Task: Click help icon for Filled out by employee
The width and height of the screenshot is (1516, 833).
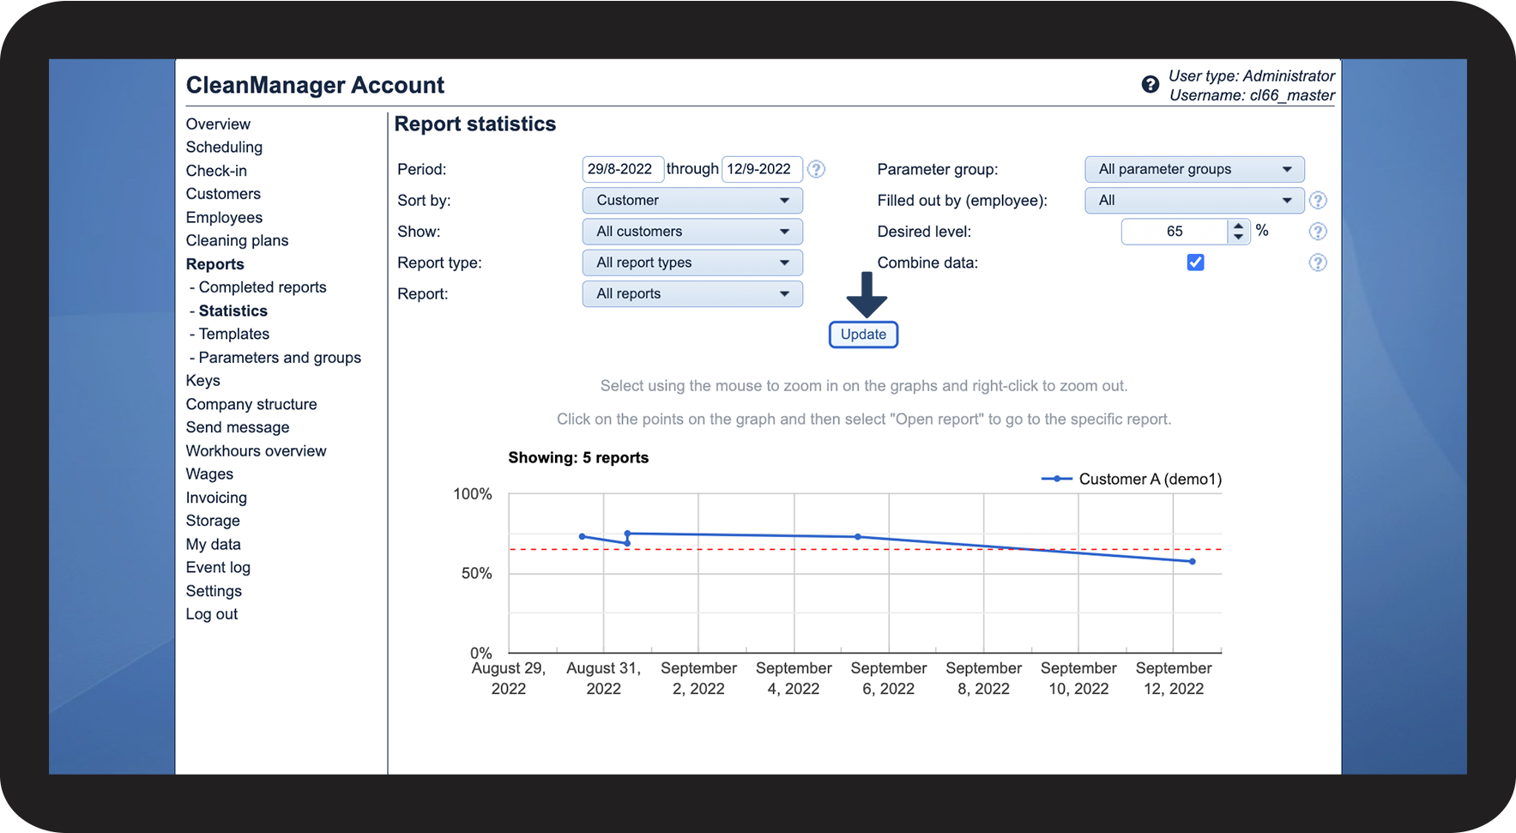Action: click(1318, 201)
